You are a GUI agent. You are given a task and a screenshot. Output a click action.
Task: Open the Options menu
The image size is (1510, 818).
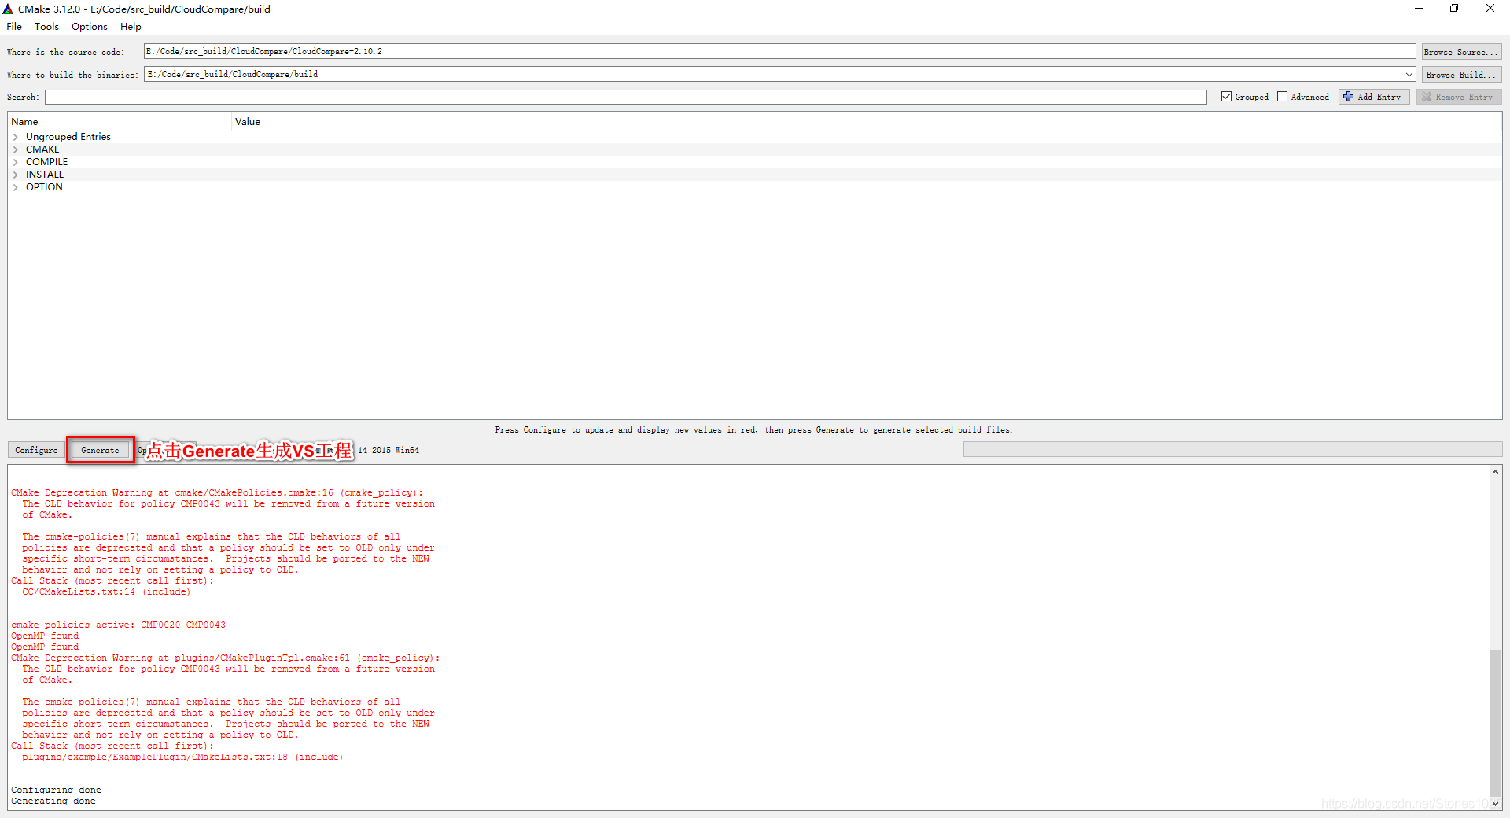[90, 27]
